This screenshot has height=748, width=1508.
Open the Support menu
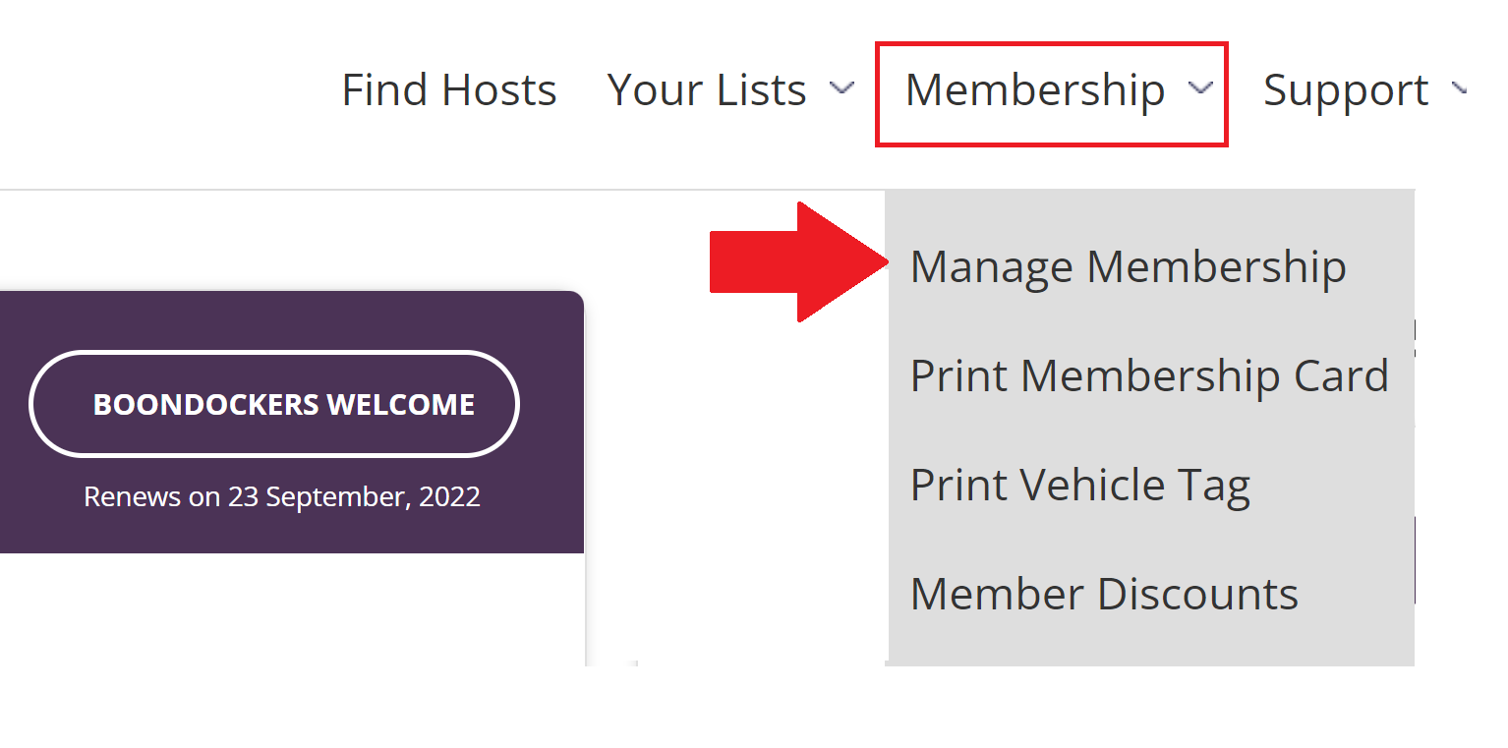pyautogui.click(x=1345, y=90)
